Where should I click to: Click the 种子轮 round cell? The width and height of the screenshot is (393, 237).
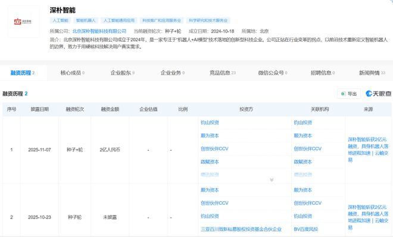(74, 217)
